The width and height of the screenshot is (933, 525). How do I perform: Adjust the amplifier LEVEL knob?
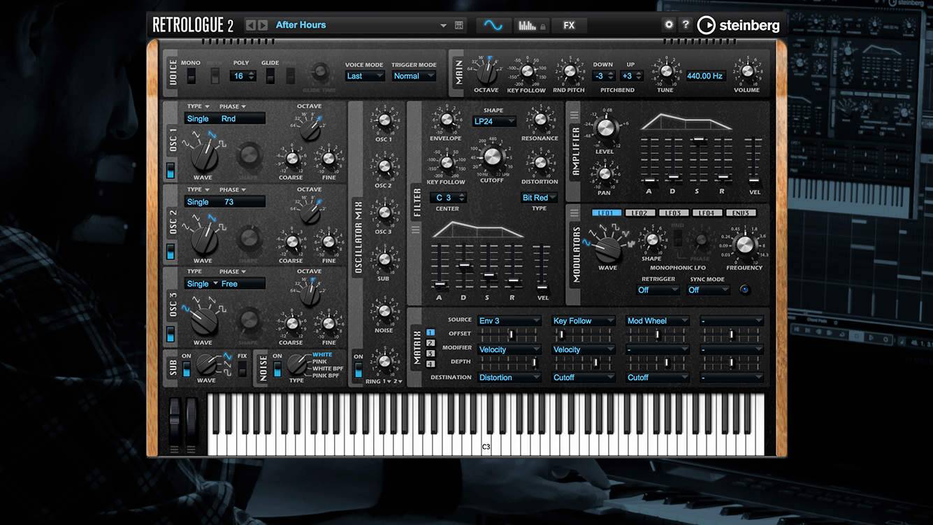pyautogui.click(x=605, y=128)
